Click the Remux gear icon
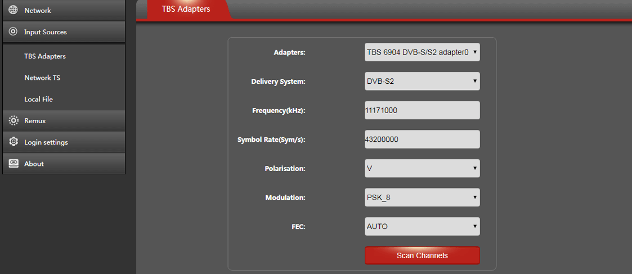This screenshot has height=274, width=632. [x=13, y=120]
